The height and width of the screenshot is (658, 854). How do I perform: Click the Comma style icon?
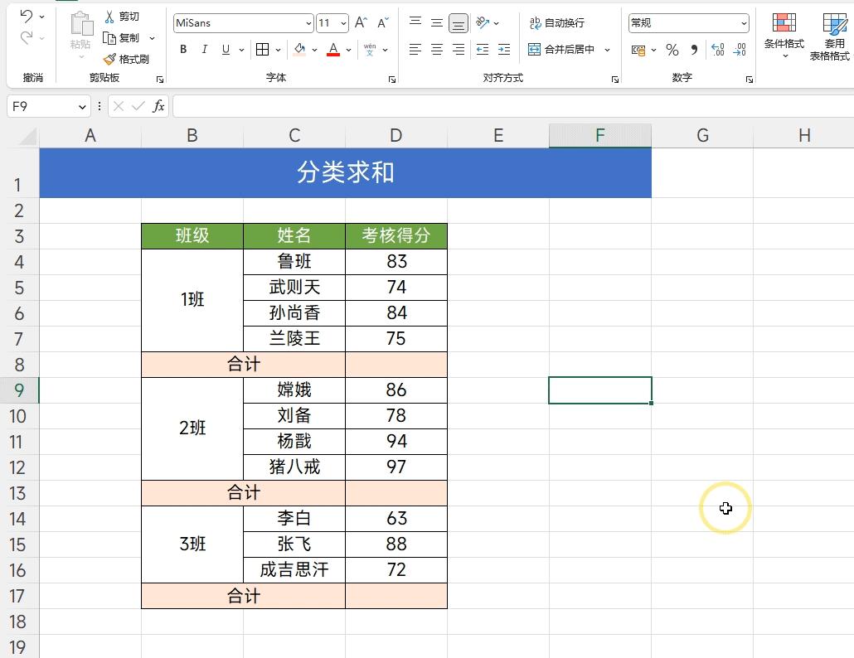(x=695, y=50)
